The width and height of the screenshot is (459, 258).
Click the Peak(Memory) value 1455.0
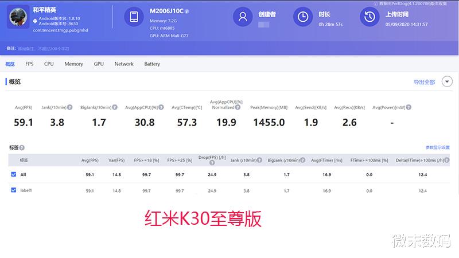point(269,122)
